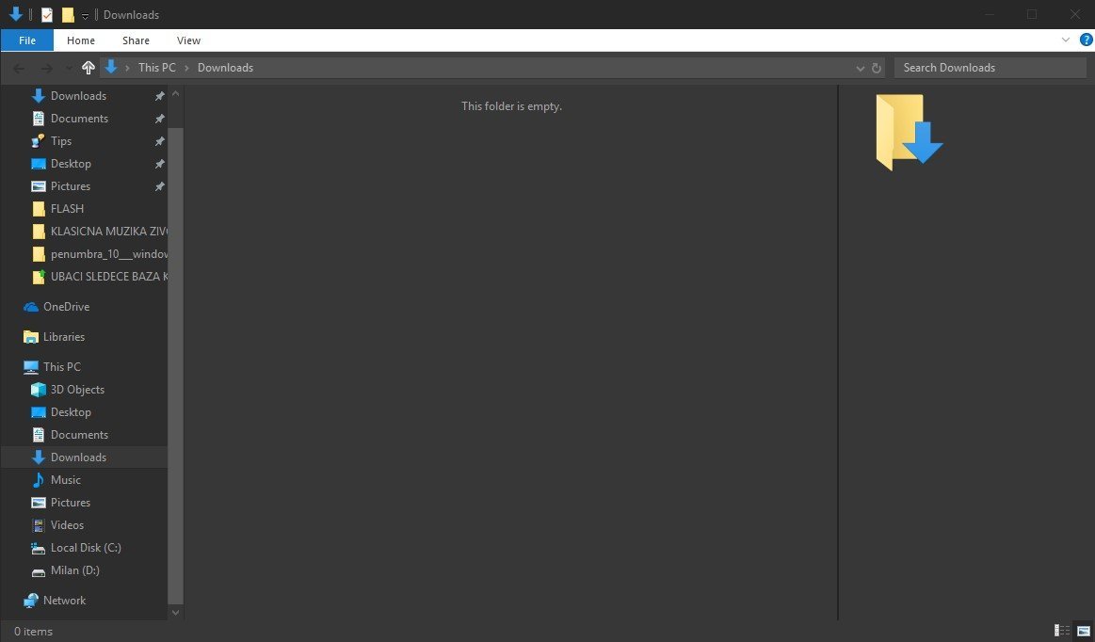Click the '0 items' status bar text

click(34, 632)
